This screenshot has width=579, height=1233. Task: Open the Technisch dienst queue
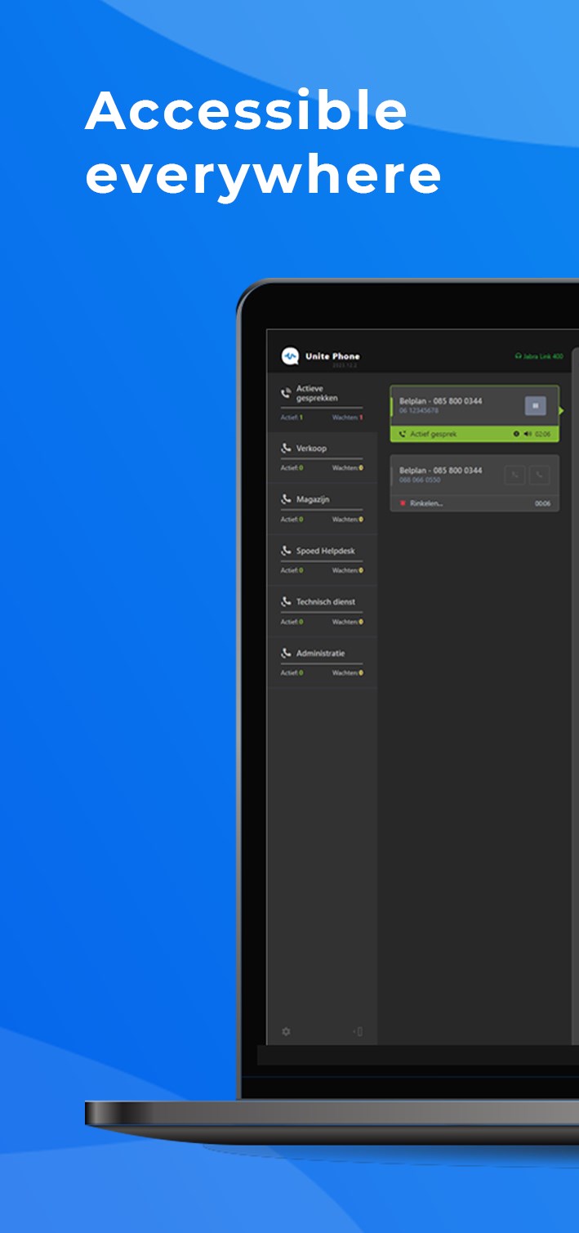[322, 611]
